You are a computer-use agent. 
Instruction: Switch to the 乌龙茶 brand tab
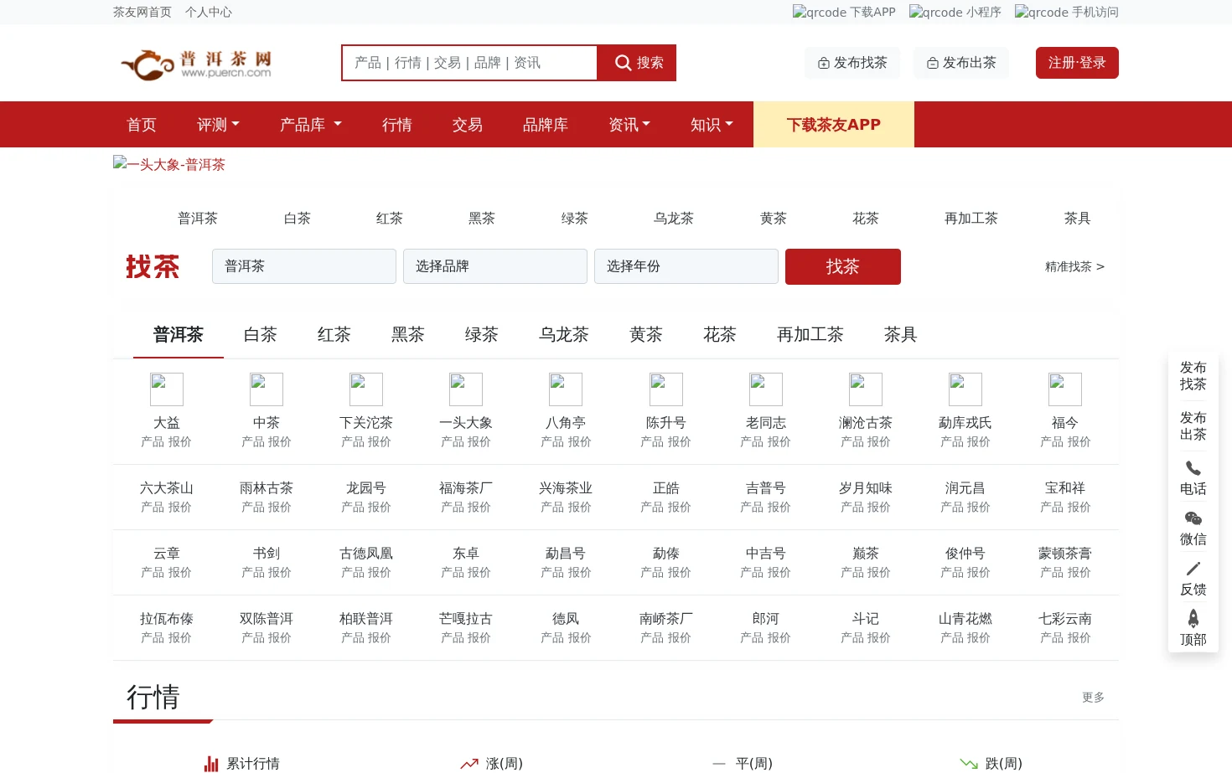(x=564, y=335)
